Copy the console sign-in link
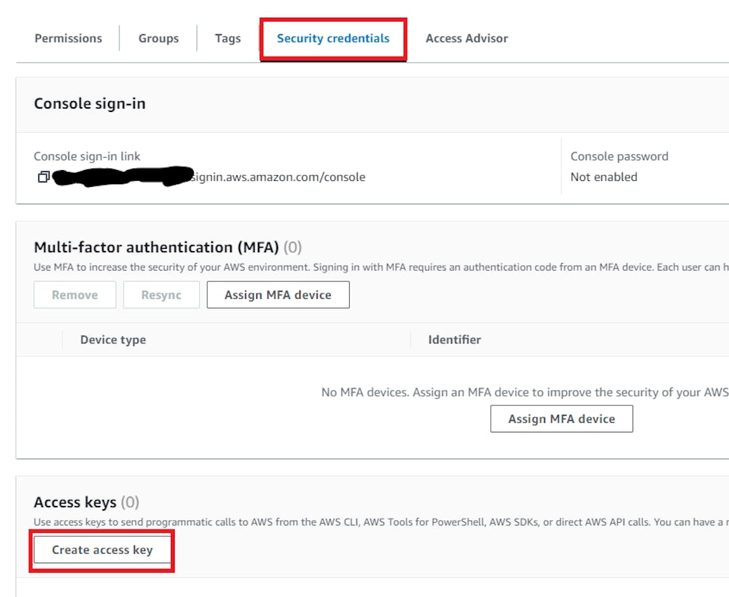Viewport: 729px width, 597px height. (x=43, y=177)
